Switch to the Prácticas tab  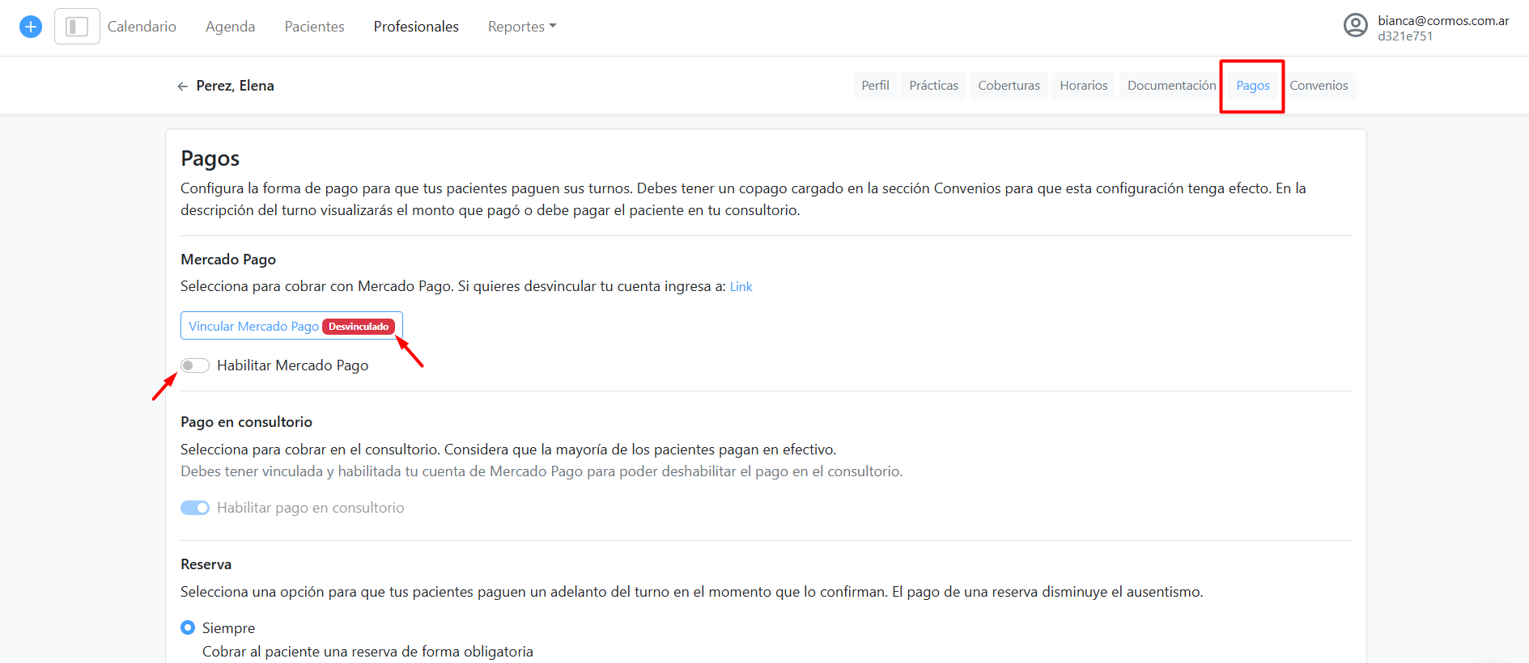pos(933,85)
